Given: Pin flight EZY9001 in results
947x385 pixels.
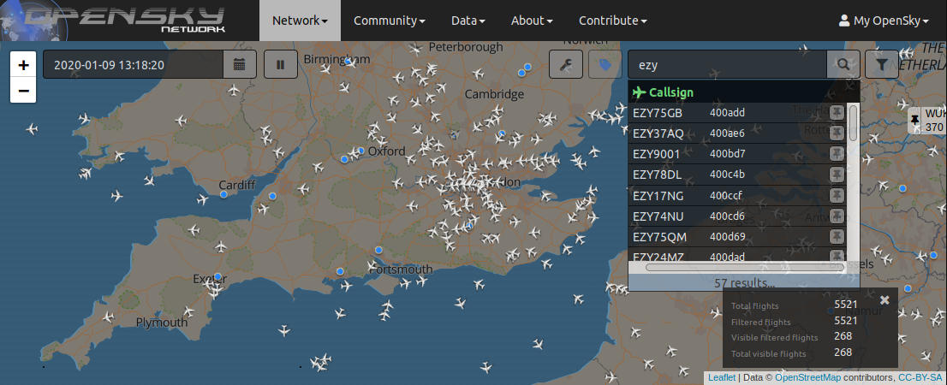Looking at the screenshot, I should [x=837, y=154].
